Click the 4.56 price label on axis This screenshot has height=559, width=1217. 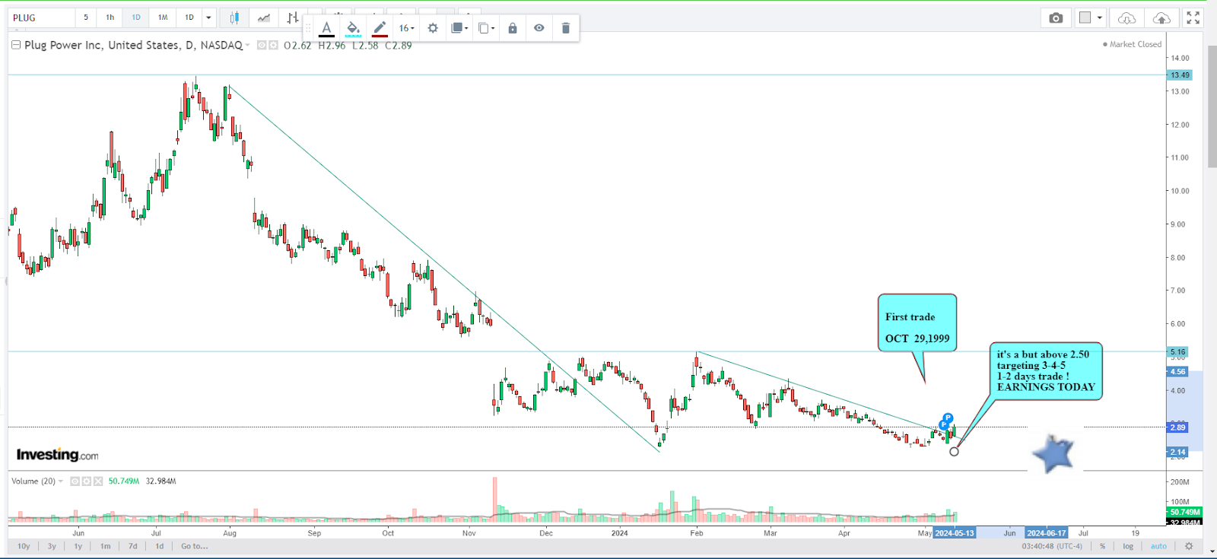(1177, 371)
